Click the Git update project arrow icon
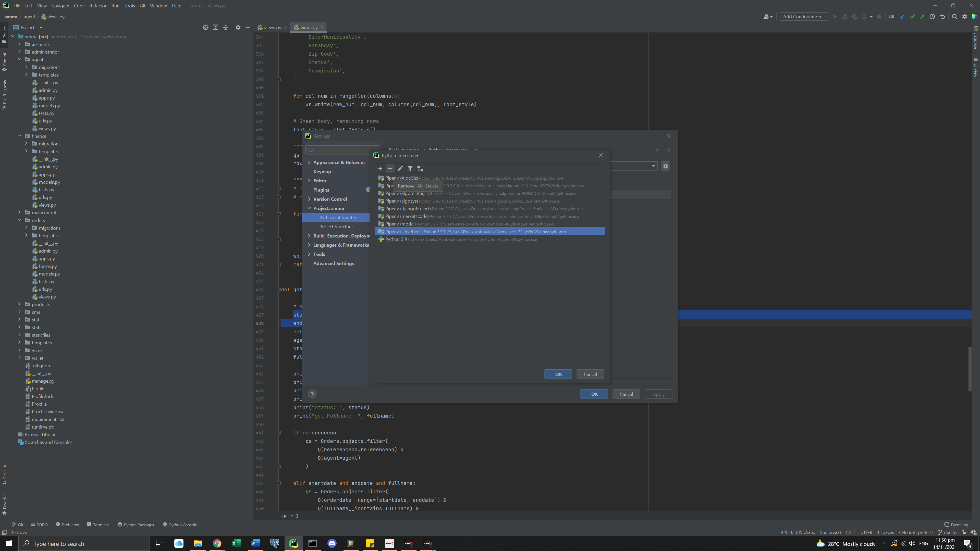 (902, 17)
